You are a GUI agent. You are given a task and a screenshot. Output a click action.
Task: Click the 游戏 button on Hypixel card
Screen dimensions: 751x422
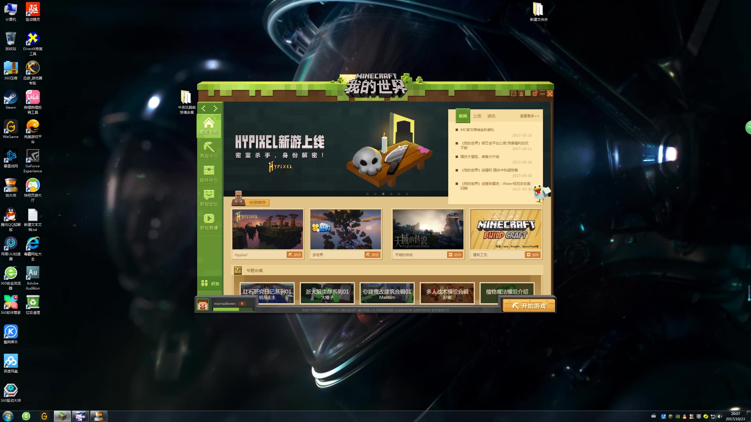click(x=295, y=255)
